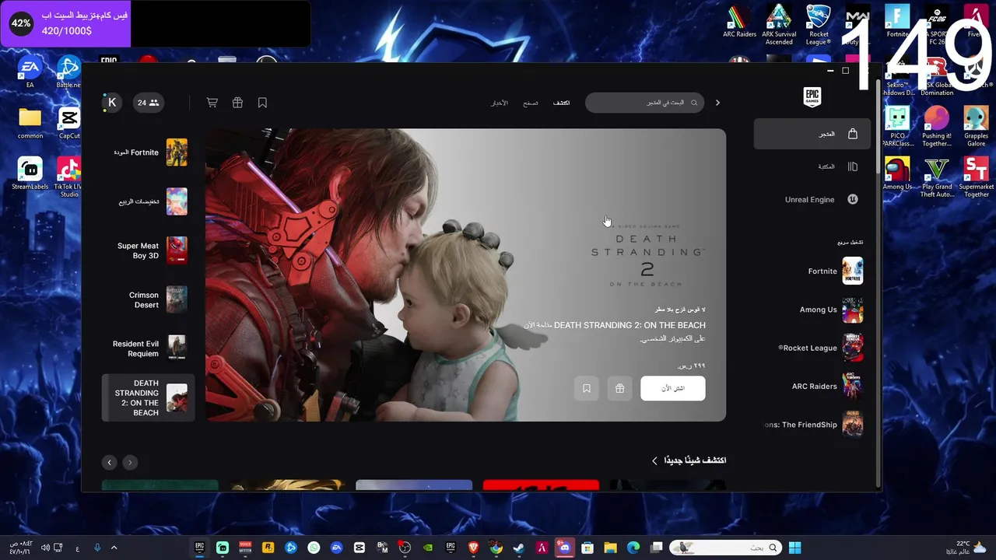Switch to the تصفح (Browse) tab
The image size is (996, 560).
coord(531,103)
